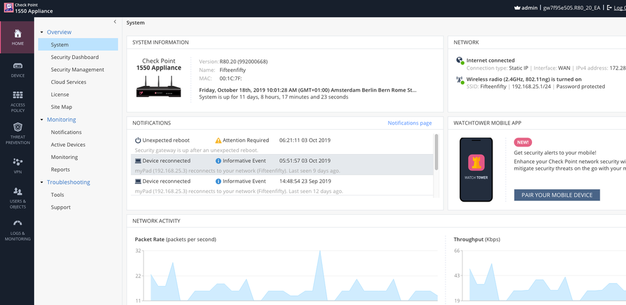The height and width of the screenshot is (305, 626).
Task: Click the Unexpected reboot power icon
Action: [x=138, y=140]
